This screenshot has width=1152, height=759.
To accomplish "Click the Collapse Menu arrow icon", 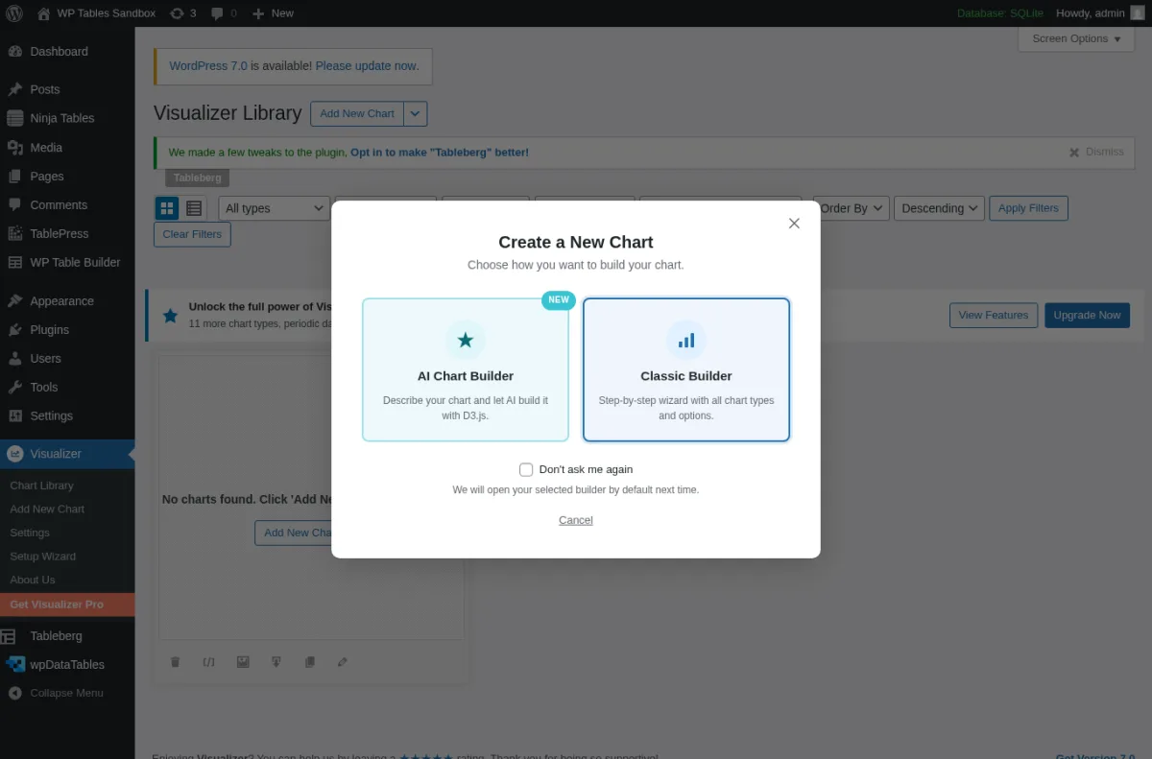I will point(15,693).
